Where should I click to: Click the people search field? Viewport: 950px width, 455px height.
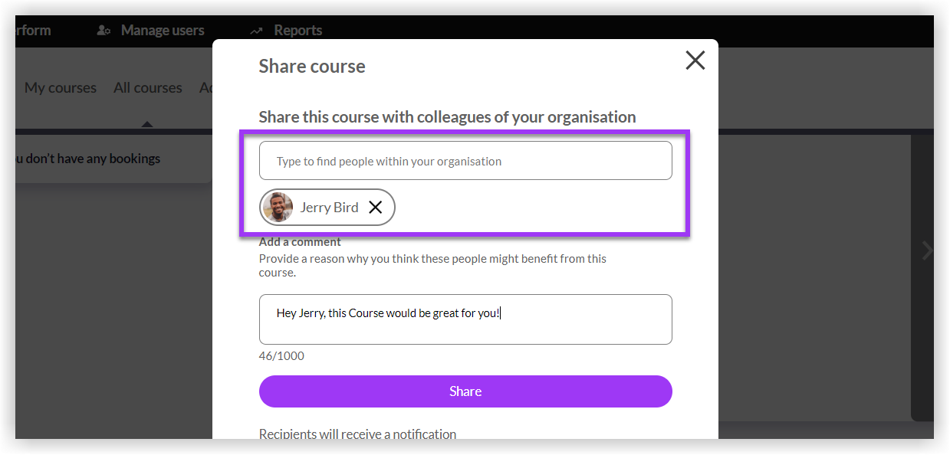[465, 160]
